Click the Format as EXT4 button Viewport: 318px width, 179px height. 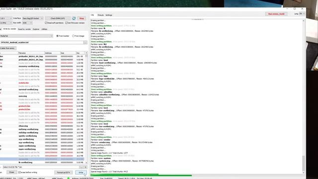(64, 173)
